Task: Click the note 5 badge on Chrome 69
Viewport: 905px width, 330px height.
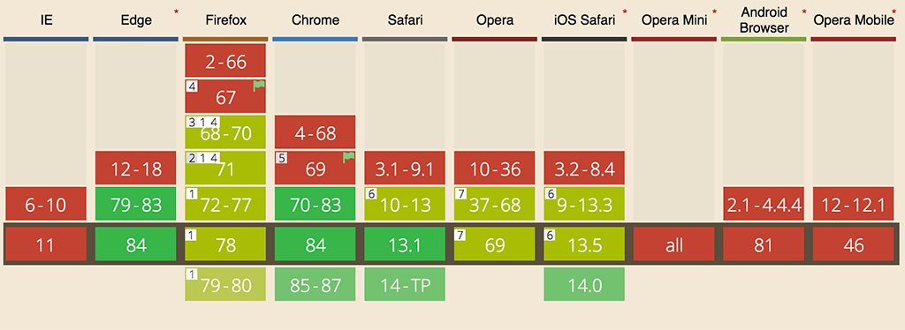Action: tap(281, 158)
